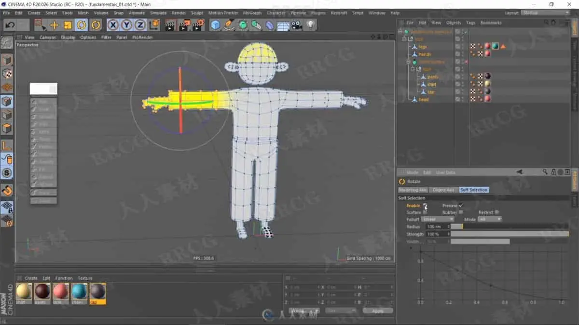Viewport: 579px width, 325px height.
Task: Open the Object Manager Tags menu
Action: pyautogui.click(x=470, y=23)
